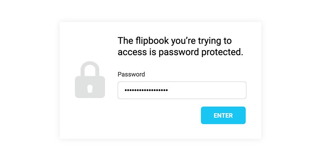The image size is (321, 160).
Task: Click empty space inside the password box
Action: click(207, 90)
